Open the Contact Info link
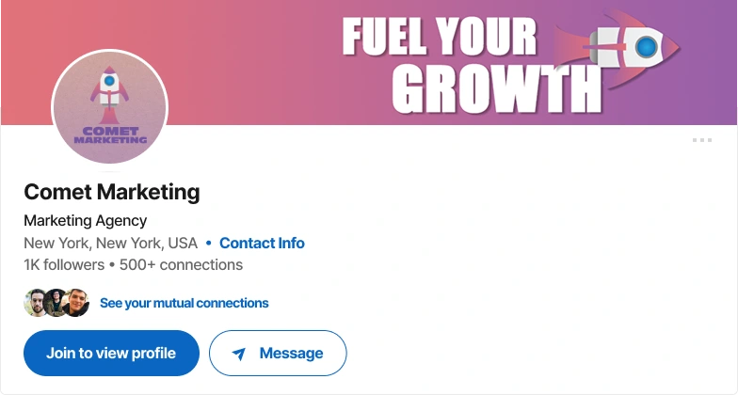Image resolution: width=738 pixels, height=395 pixels. (262, 243)
